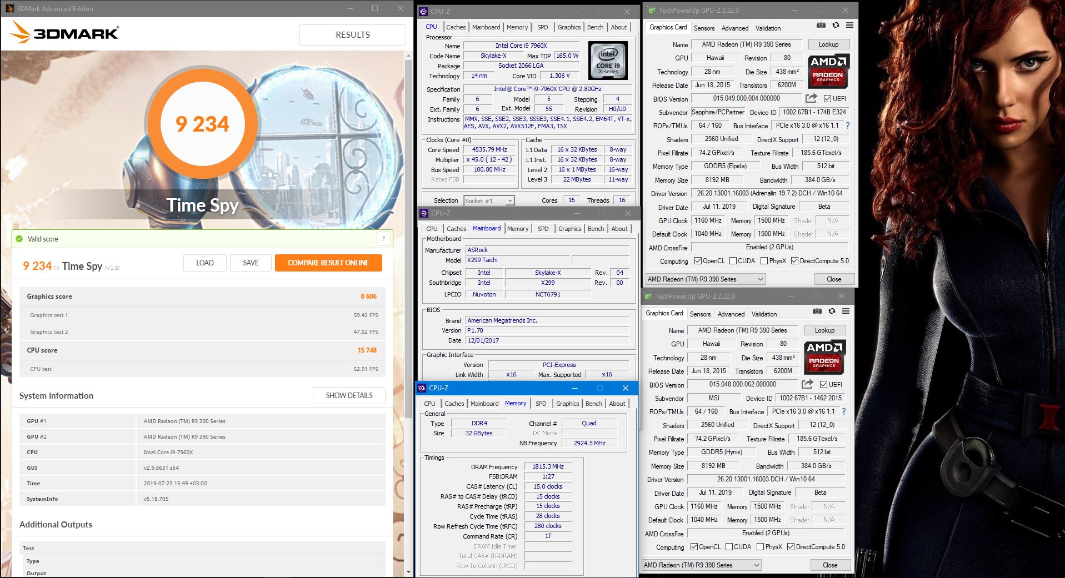Click the help question mark beside Valid score

[383, 239]
